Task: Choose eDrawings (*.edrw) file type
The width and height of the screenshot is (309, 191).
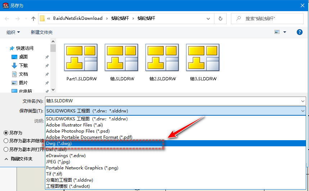Action: click(x=176, y=155)
